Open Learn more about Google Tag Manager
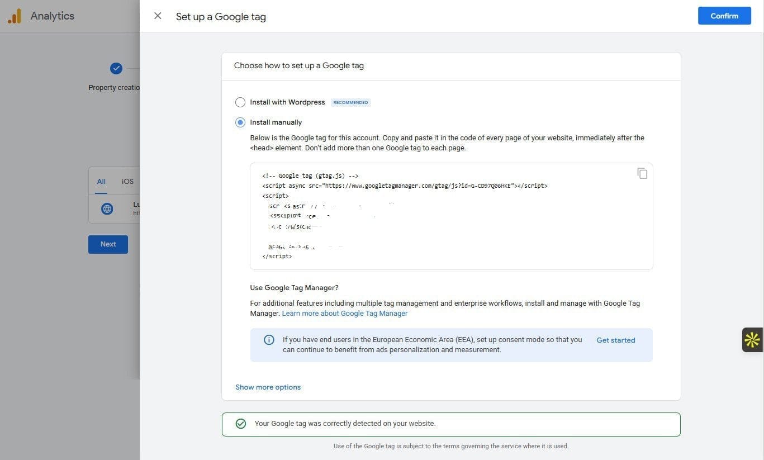Viewport: 764px width, 460px height. [x=345, y=314]
